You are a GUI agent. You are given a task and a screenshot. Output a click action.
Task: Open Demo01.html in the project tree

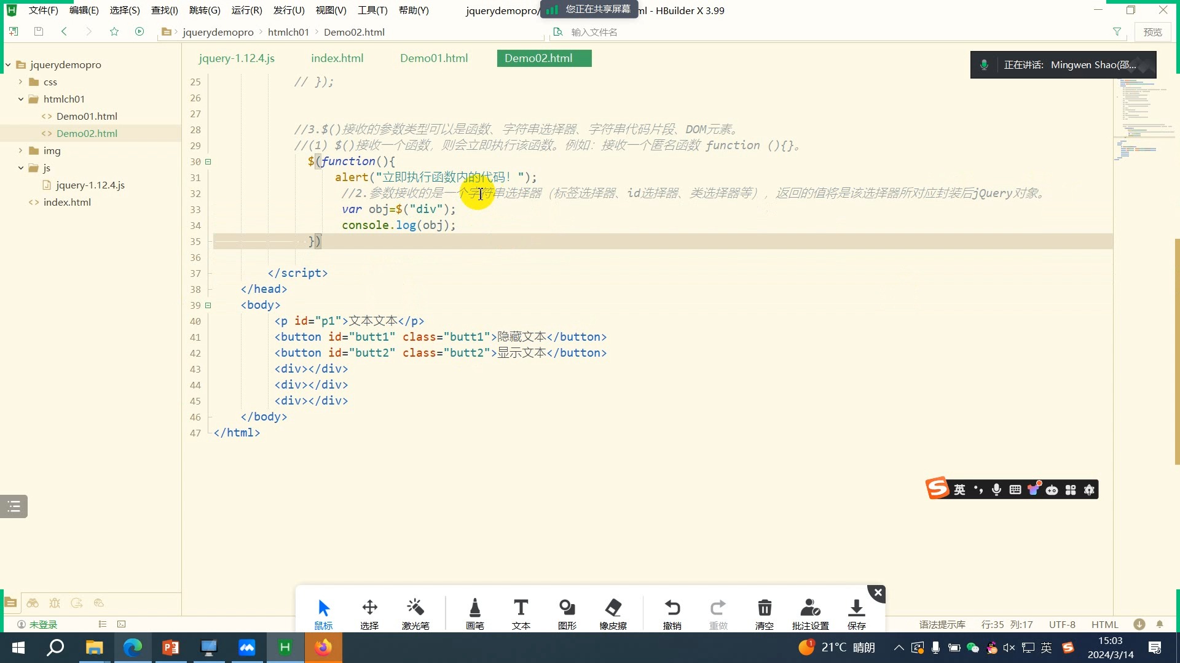click(x=87, y=116)
